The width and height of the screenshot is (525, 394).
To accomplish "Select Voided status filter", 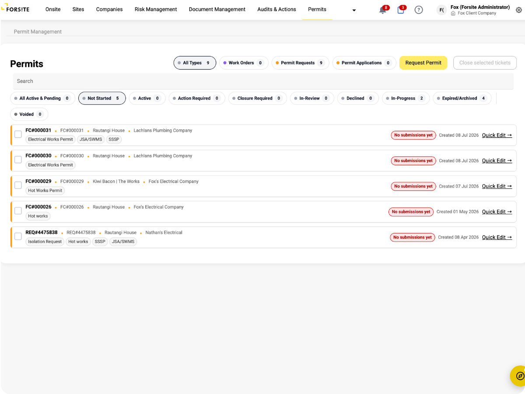I will tap(29, 114).
